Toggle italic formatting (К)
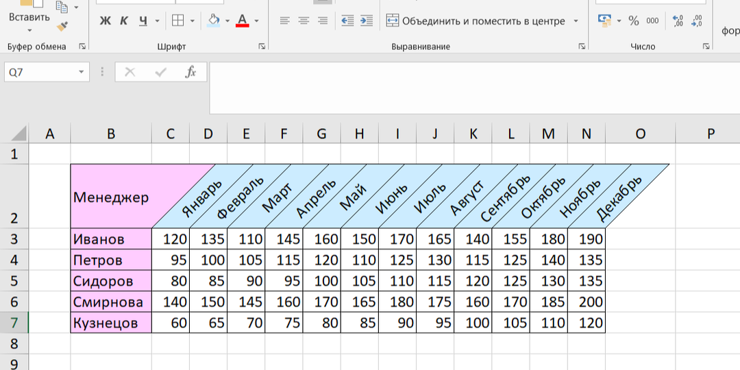740x370 pixels. point(123,21)
